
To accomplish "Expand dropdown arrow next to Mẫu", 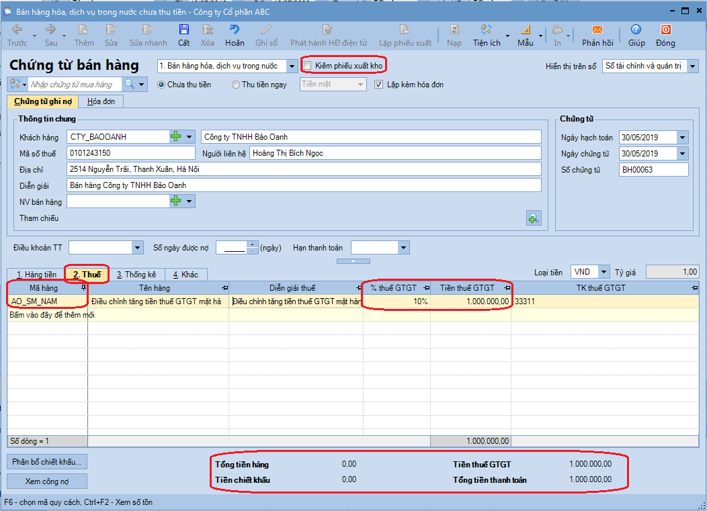I will [x=540, y=36].
